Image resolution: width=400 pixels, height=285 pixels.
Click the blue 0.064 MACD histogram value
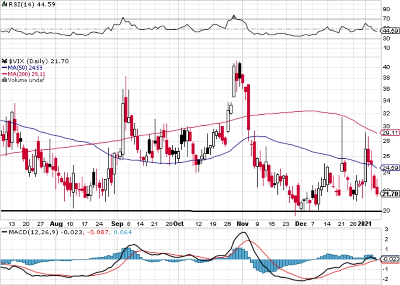tap(123, 232)
